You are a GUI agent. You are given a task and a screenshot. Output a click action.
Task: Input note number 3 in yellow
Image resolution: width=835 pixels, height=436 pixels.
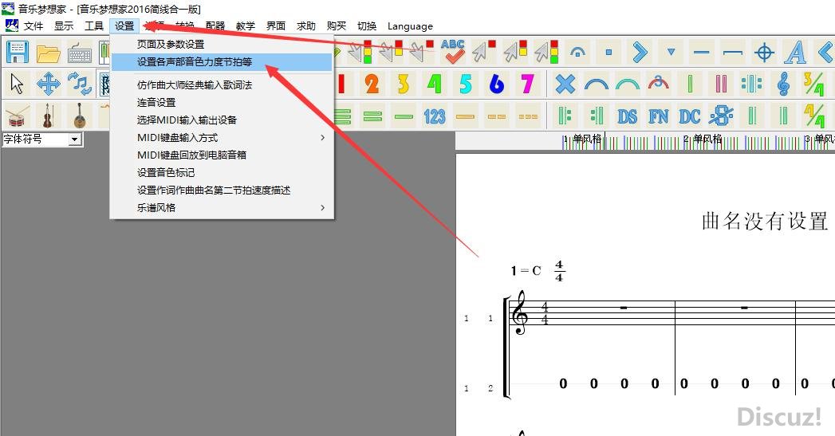tap(404, 84)
